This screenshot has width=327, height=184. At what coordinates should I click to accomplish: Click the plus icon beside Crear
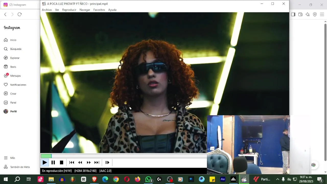[6, 94]
